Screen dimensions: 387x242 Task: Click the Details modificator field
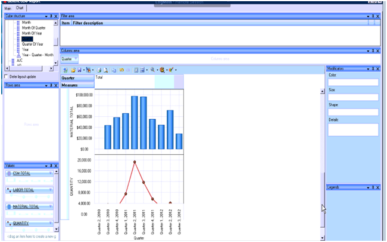click(x=353, y=130)
